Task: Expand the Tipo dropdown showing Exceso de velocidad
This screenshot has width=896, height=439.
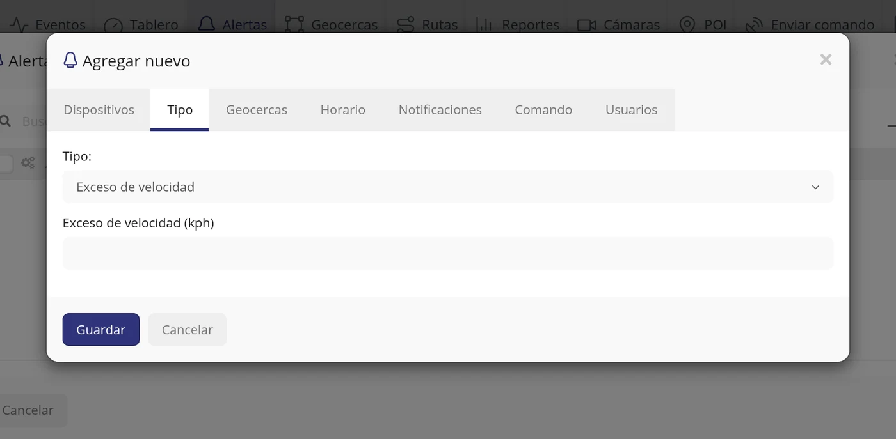Action: pyautogui.click(x=448, y=187)
